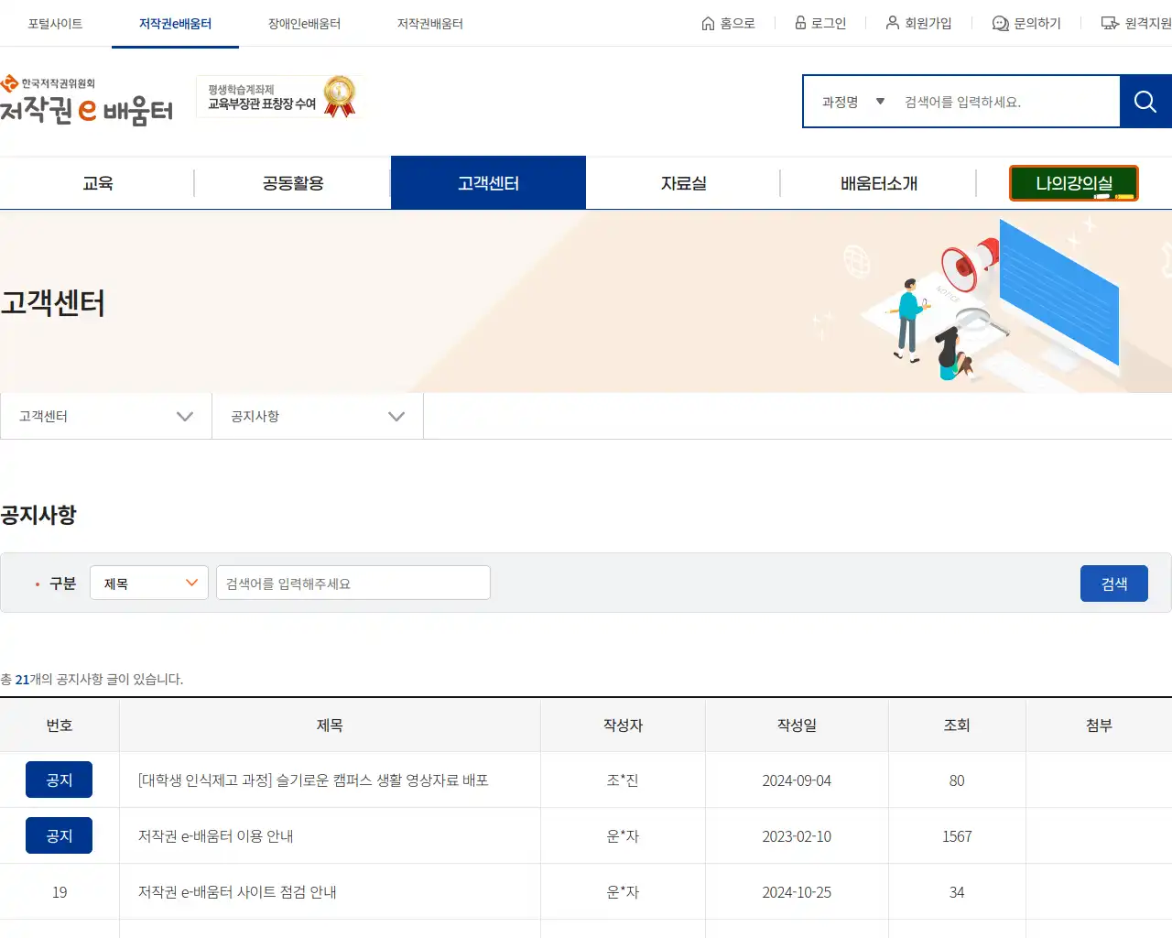Viewport: 1172px width, 938px height.
Task: Switch to the 포털사이트 tab
Action: [55, 24]
